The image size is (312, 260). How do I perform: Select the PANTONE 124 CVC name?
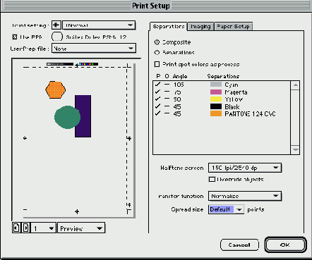250,114
